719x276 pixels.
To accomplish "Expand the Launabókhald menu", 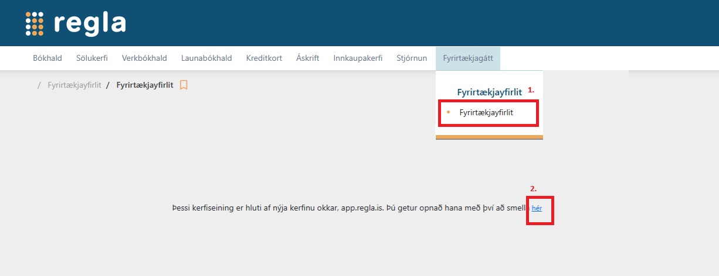I will pyautogui.click(x=206, y=58).
